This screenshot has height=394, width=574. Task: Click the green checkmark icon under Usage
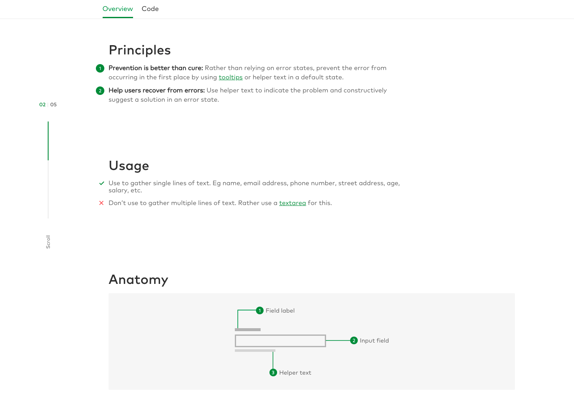point(101,184)
